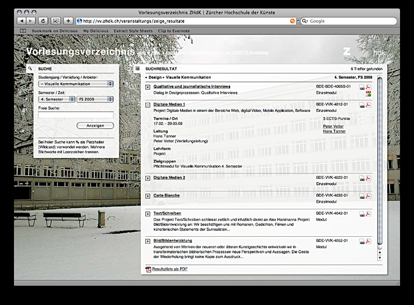Open the Text/Schreiben course link
This screenshot has height=305, width=414.
point(167,213)
